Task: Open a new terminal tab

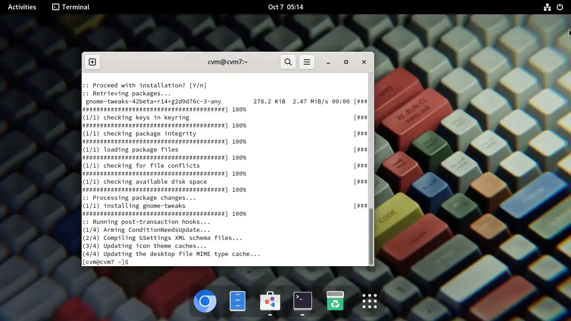Action: coord(92,62)
